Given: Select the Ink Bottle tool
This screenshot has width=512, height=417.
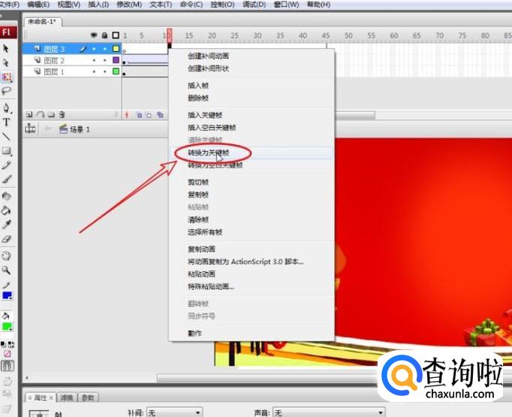Looking at the screenshot, I should [x=6, y=196].
